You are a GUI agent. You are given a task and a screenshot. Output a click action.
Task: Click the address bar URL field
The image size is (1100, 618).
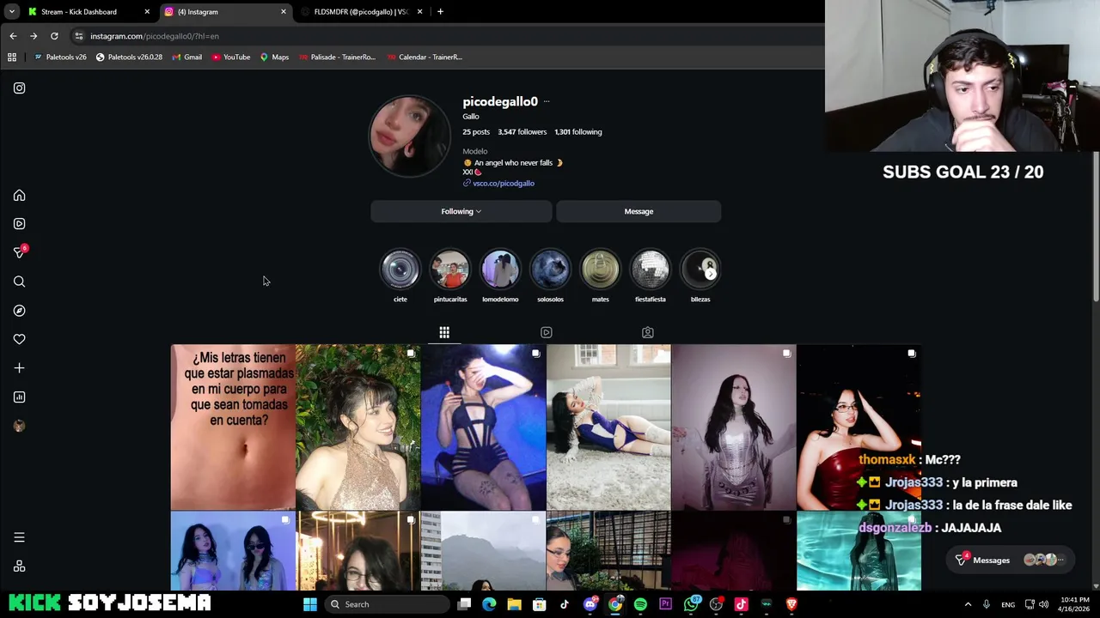(x=447, y=36)
